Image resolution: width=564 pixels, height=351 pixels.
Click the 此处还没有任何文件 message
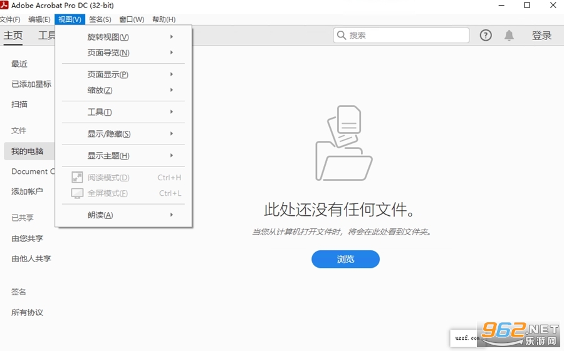pos(340,210)
